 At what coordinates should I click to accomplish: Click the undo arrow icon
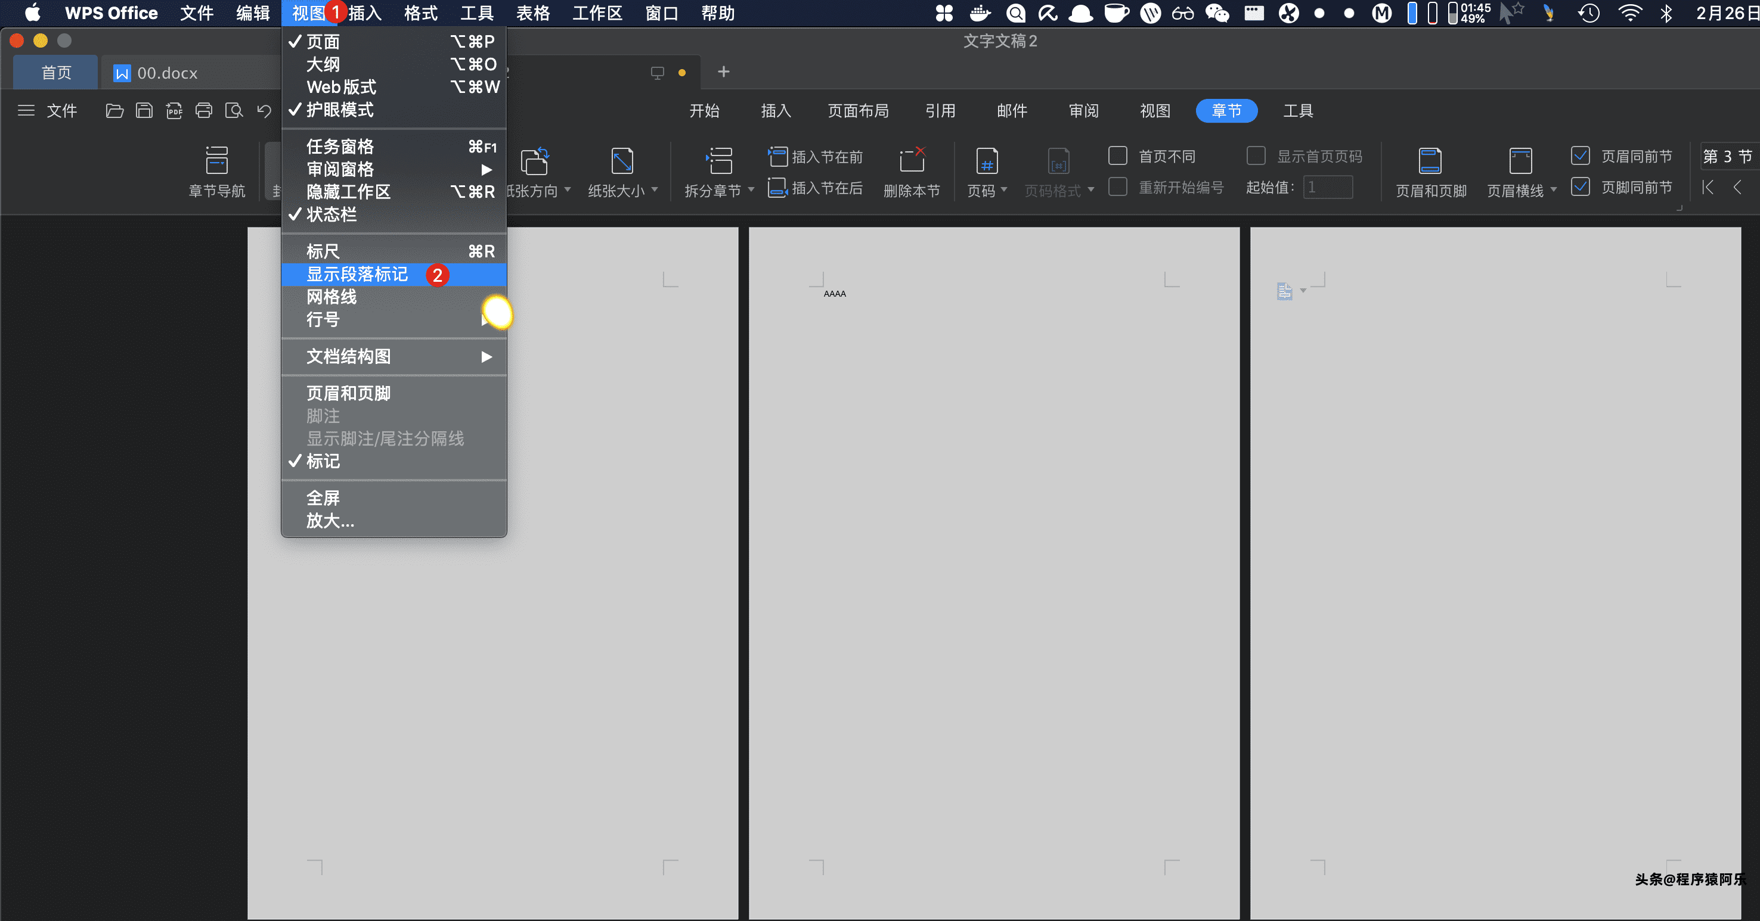pyautogui.click(x=264, y=111)
